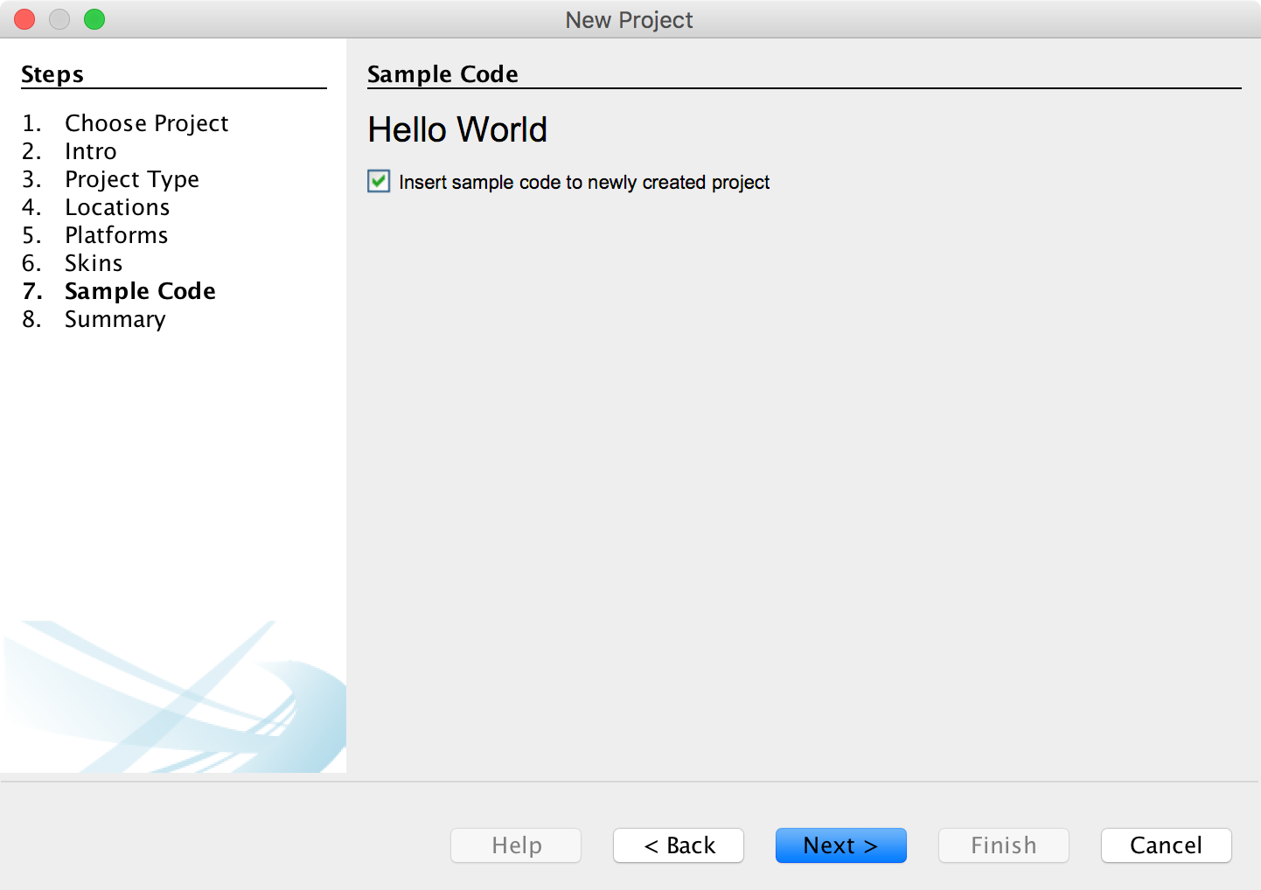
Task: Close the window with the red button
Action: (24, 19)
